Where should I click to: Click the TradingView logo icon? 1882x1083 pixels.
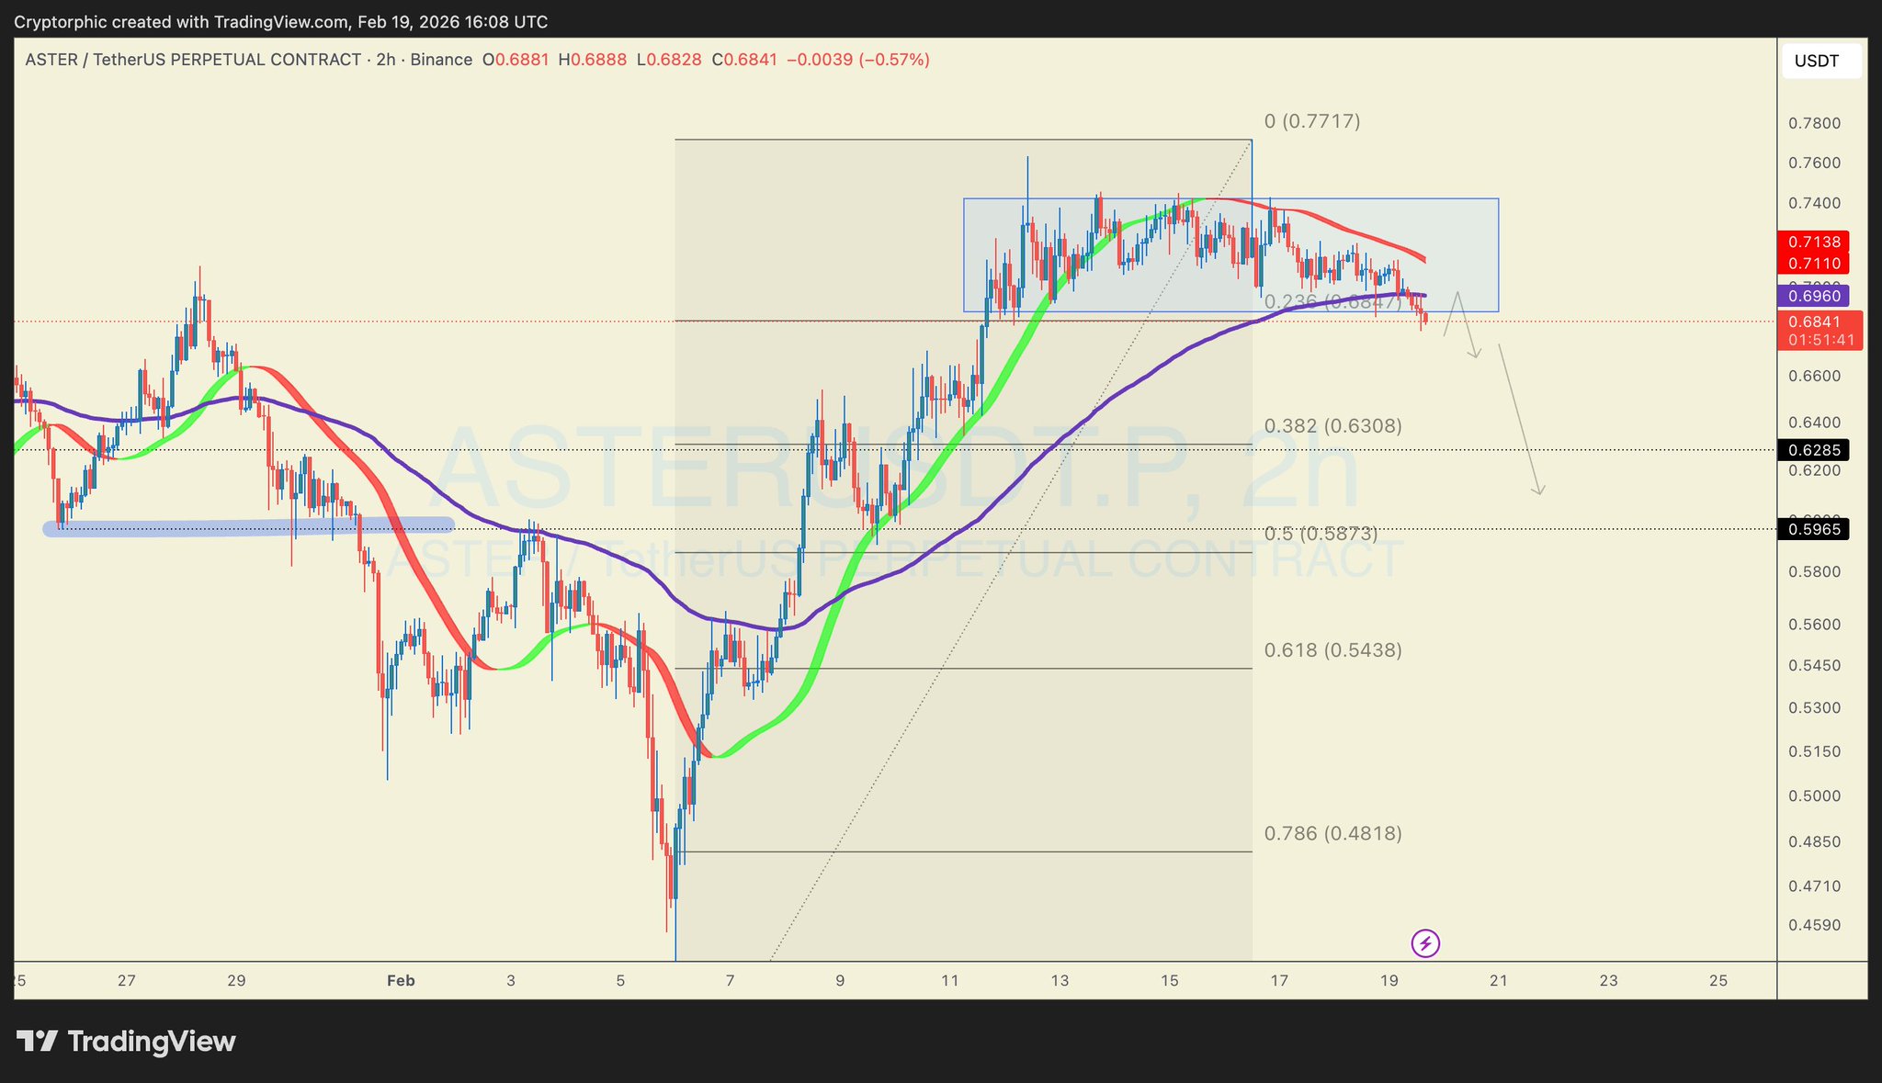37,1041
